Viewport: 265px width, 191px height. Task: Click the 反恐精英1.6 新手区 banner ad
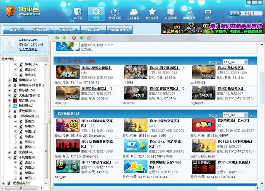click(x=213, y=29)
